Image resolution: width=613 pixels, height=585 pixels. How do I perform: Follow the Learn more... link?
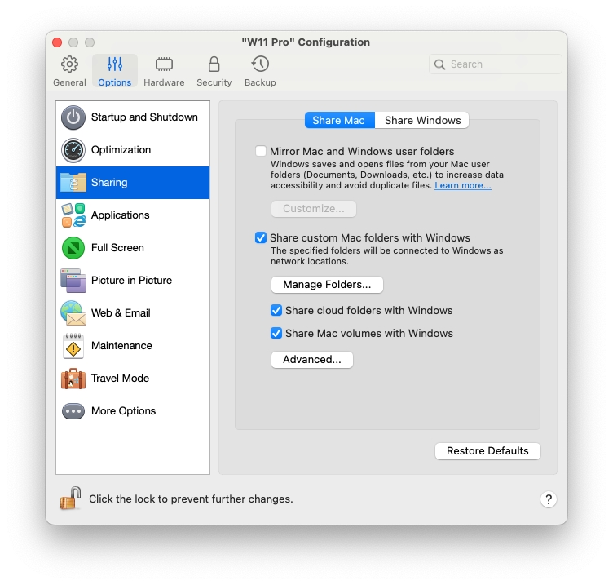[x=462, y=186]
